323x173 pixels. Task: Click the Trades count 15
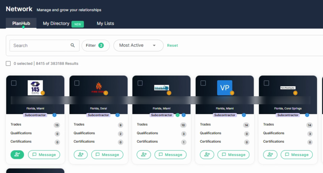[57, 125]
